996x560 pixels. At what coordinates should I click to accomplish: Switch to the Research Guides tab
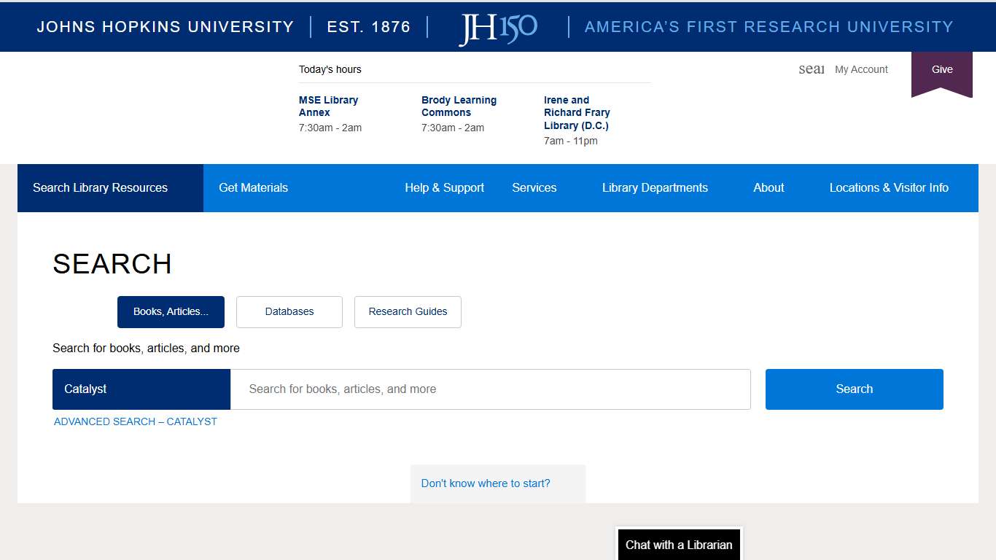click(408, 312)
